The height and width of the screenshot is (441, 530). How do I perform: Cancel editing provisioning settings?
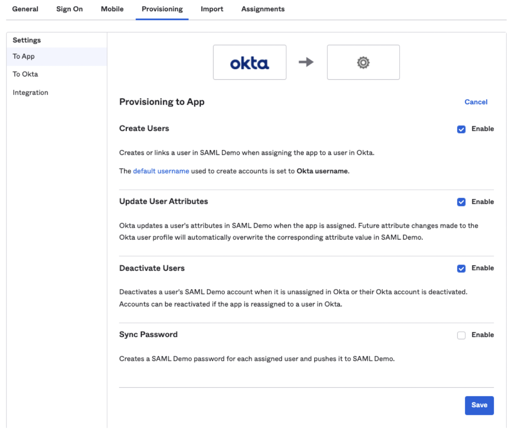(476, 102)
